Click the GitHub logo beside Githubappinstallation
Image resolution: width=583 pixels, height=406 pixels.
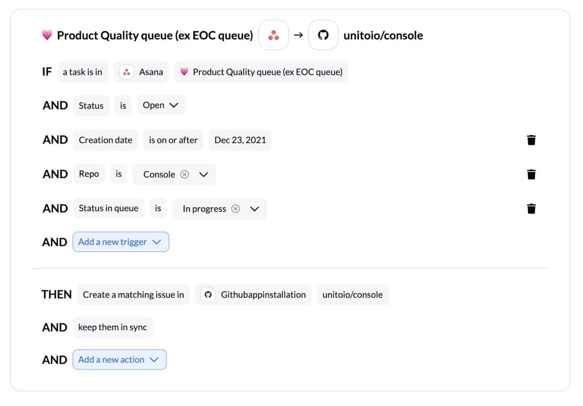[x=208, y=295]
